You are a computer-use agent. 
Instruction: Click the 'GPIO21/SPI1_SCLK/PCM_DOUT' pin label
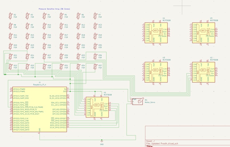(26, 114)
